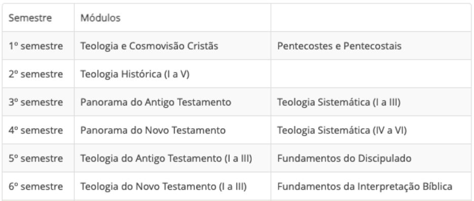This screenshot has height=201, width=474.
Task: Select the 3º semestre cell
Action: click(x=38, y=102)
